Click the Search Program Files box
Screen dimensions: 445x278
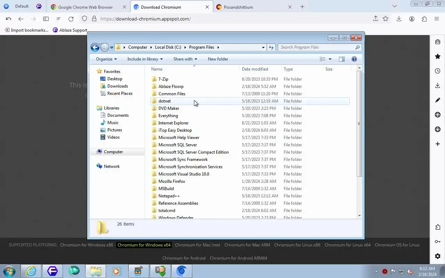319,47
